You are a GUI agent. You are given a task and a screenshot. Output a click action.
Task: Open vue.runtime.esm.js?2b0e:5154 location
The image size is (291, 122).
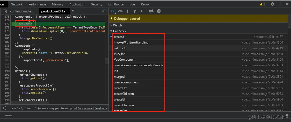click(x=263, y=60)
